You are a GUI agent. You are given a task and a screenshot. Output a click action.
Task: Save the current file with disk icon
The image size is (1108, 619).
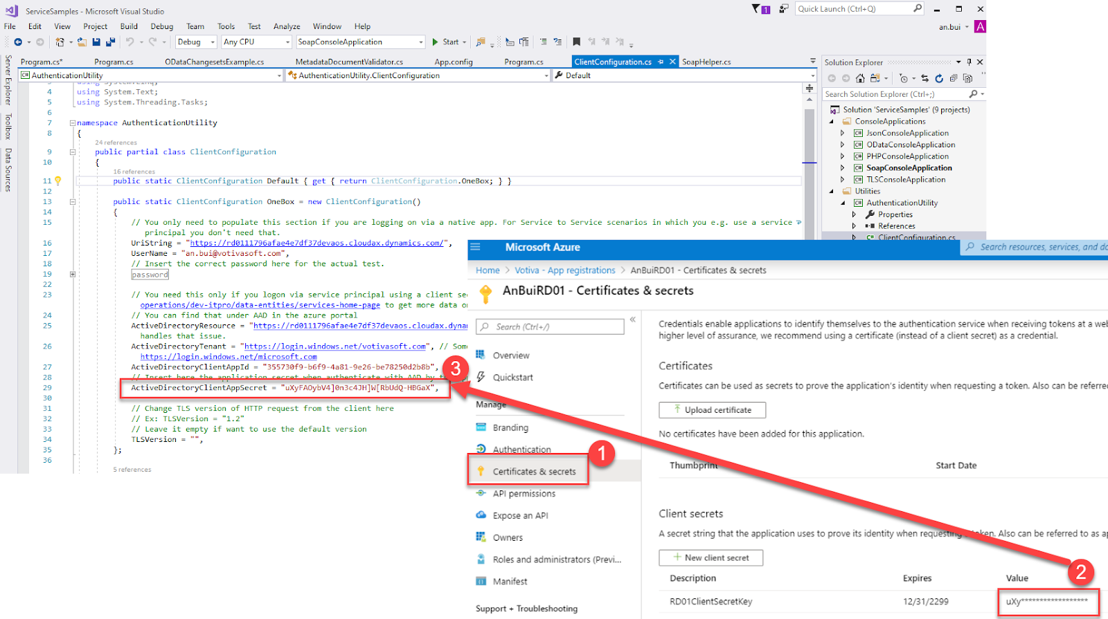pos(96,42)
